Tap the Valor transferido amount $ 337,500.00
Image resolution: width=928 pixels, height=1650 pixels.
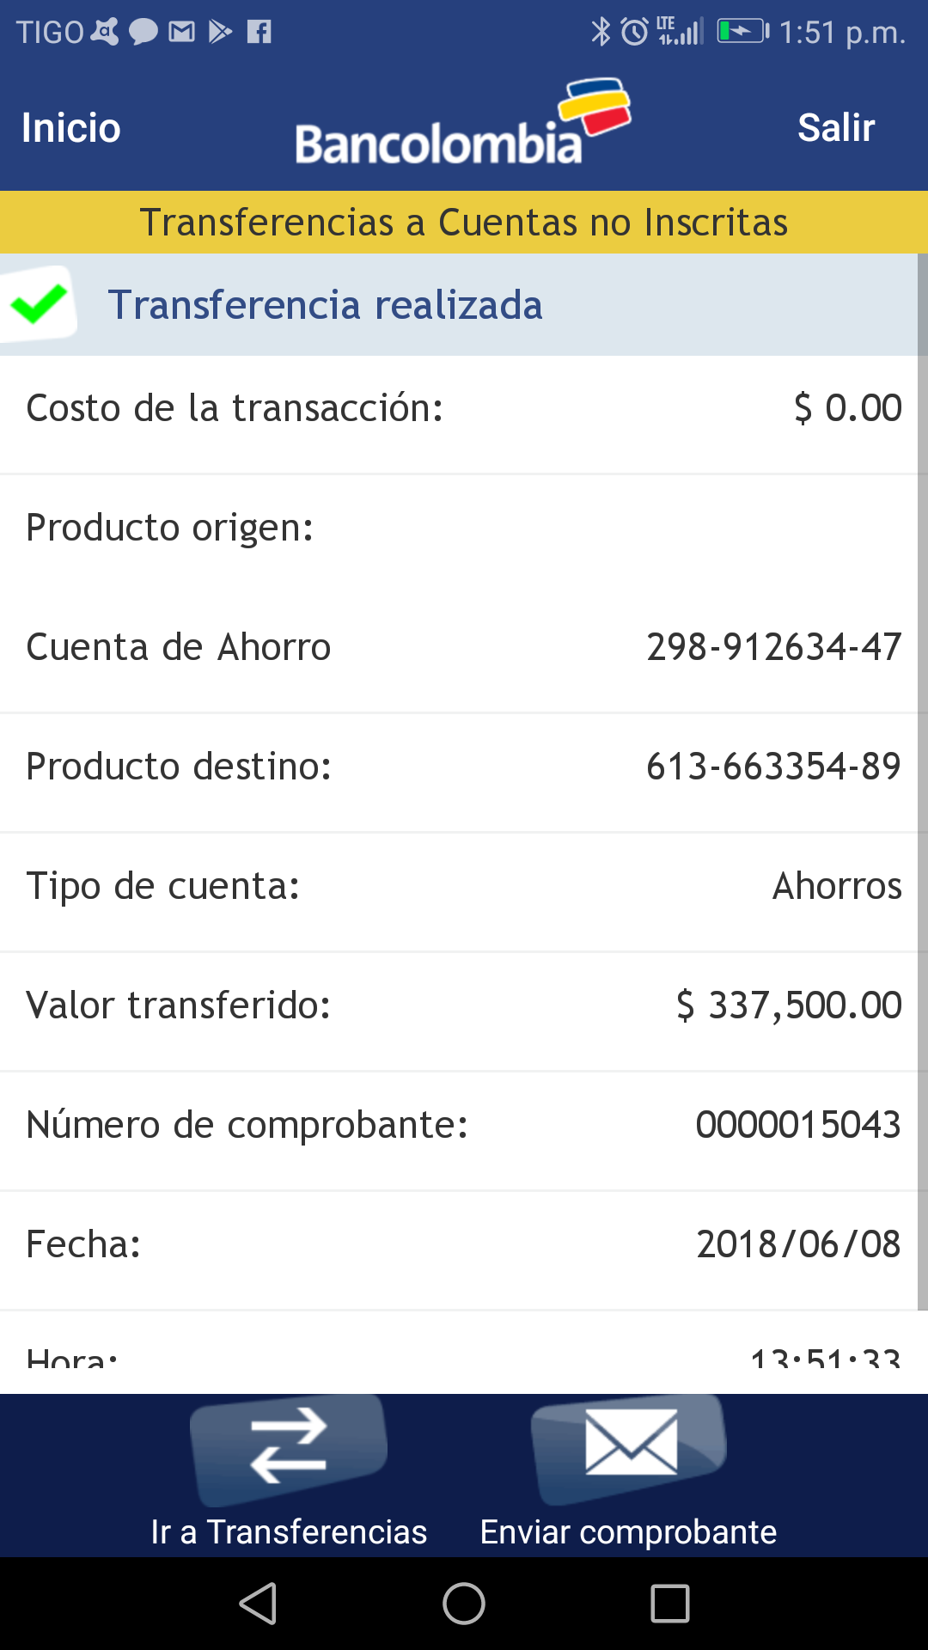[789, 1005]
